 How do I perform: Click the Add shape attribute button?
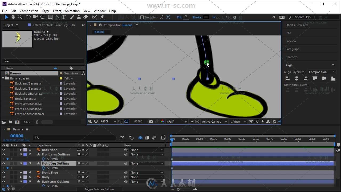click(235, 17)
